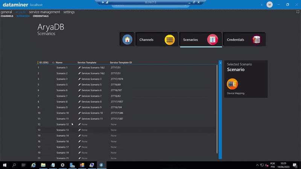The width and height of the screenshot is (301, 169).
Task: Go to the CHANNELS subtab
Action: click(x=7, y=16)
